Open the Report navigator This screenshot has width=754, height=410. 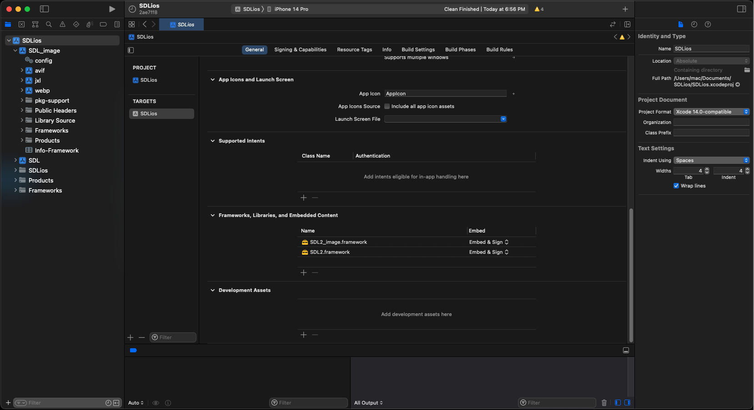coord(117,25)
